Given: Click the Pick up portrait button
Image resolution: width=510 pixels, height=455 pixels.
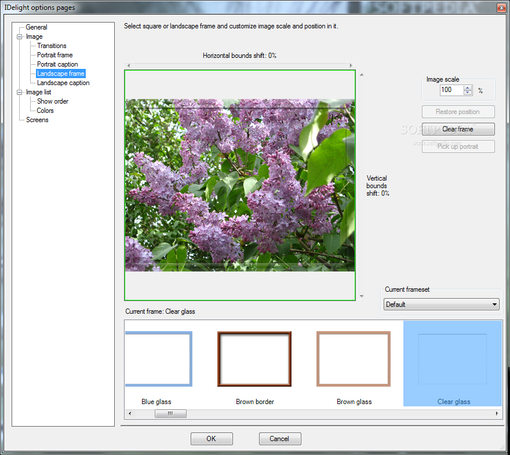Looking at the screenshot, I should click(x=458, y=146).
